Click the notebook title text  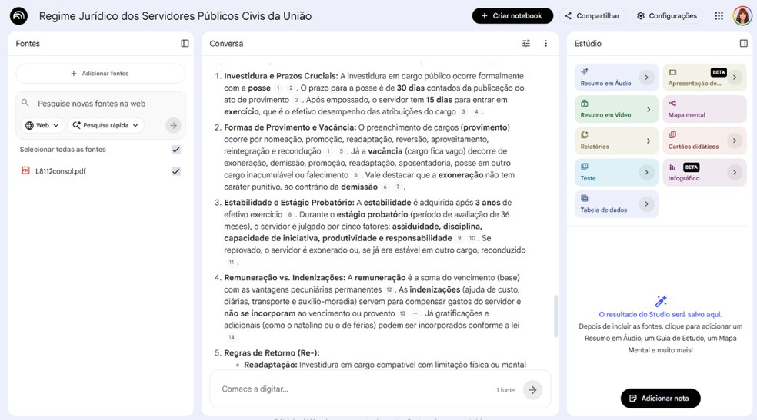coord(175,16)
